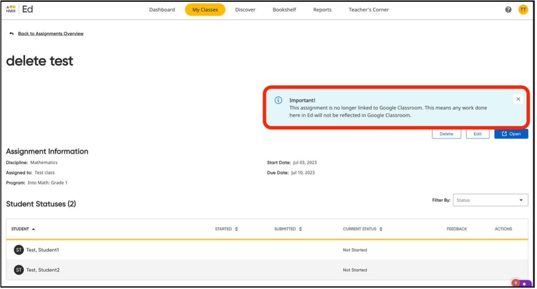
Task: Open the purple chat widget
Action: pyautogui.click(x=524, y=284)
